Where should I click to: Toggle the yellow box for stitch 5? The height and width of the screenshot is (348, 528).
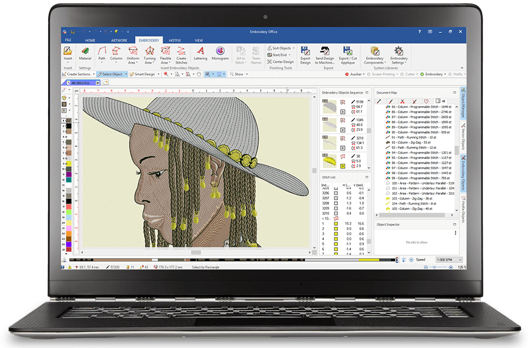click(x=336, y=244)
